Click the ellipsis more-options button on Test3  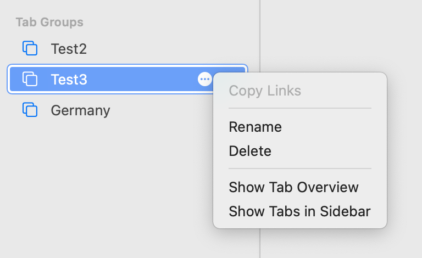[x=204, y=80]
